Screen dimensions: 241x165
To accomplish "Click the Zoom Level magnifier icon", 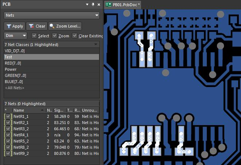I will pyautogui.click(x=52, y=26).
